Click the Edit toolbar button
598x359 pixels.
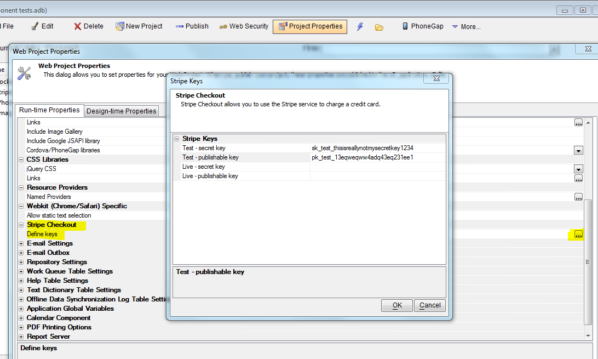pyautogui.click(x=42, y=26)
